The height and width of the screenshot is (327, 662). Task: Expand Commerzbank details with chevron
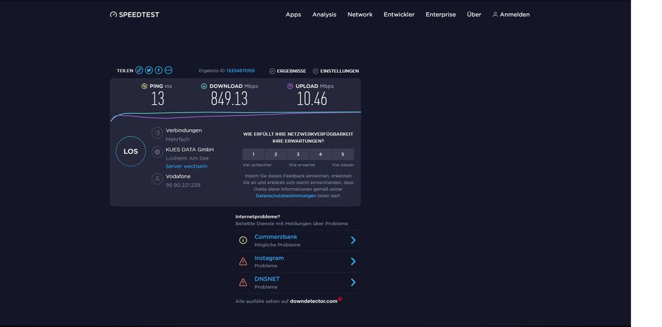point(353,240)
